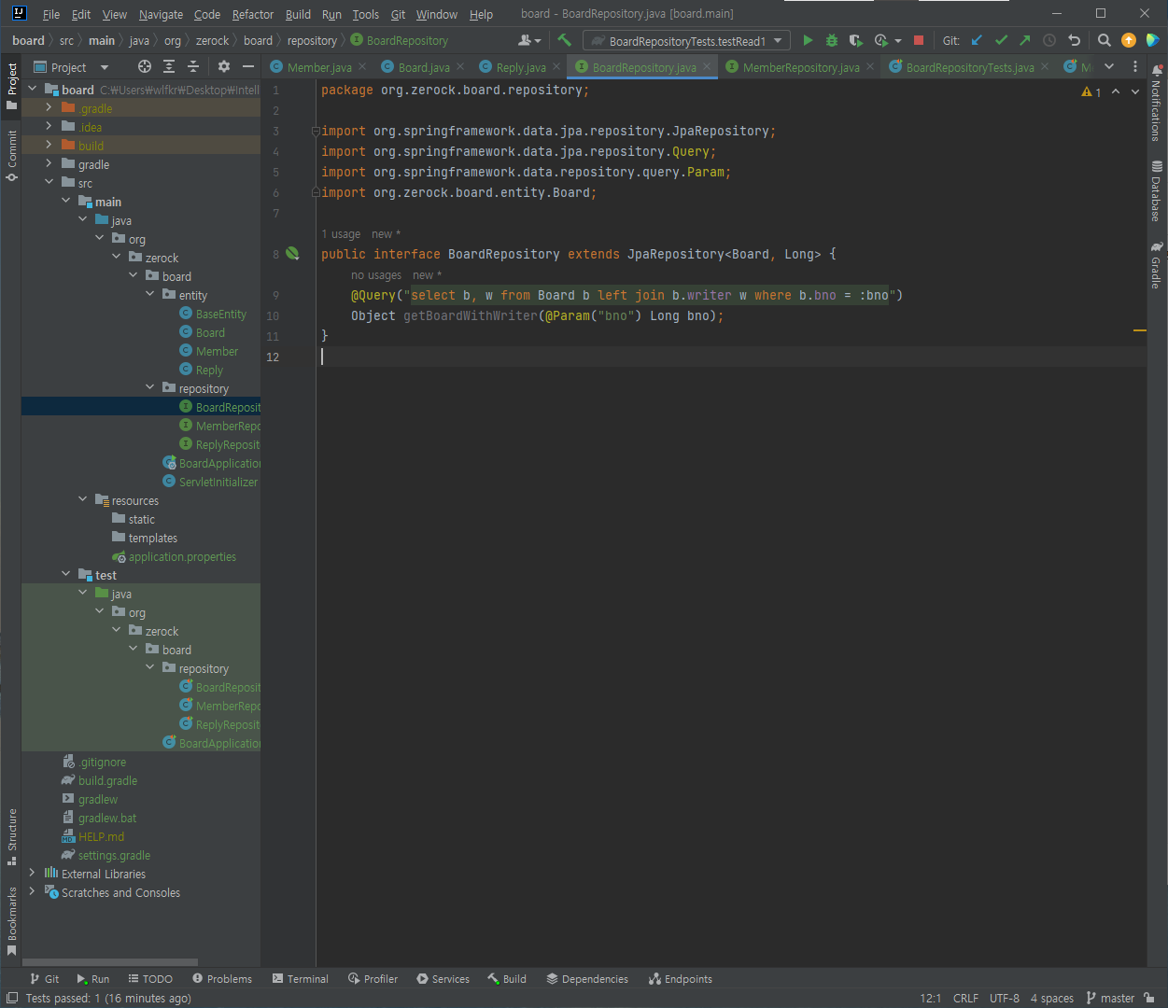Build the project with the hammer icon
Screen dimensions: 1168x1008
(x=564, y=40)
